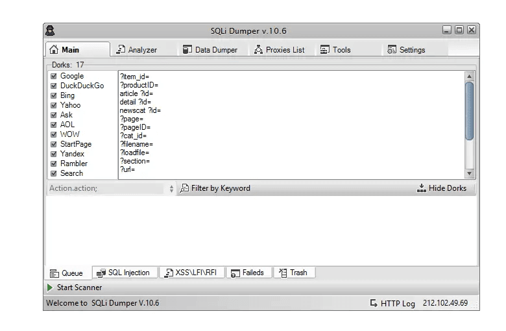Toggle the Bing checkbox

[x=54, y=95]
